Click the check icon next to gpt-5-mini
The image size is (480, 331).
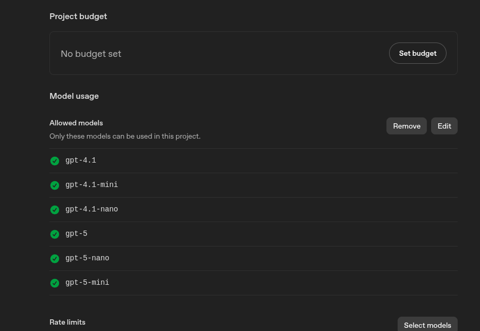pos(55,283)
